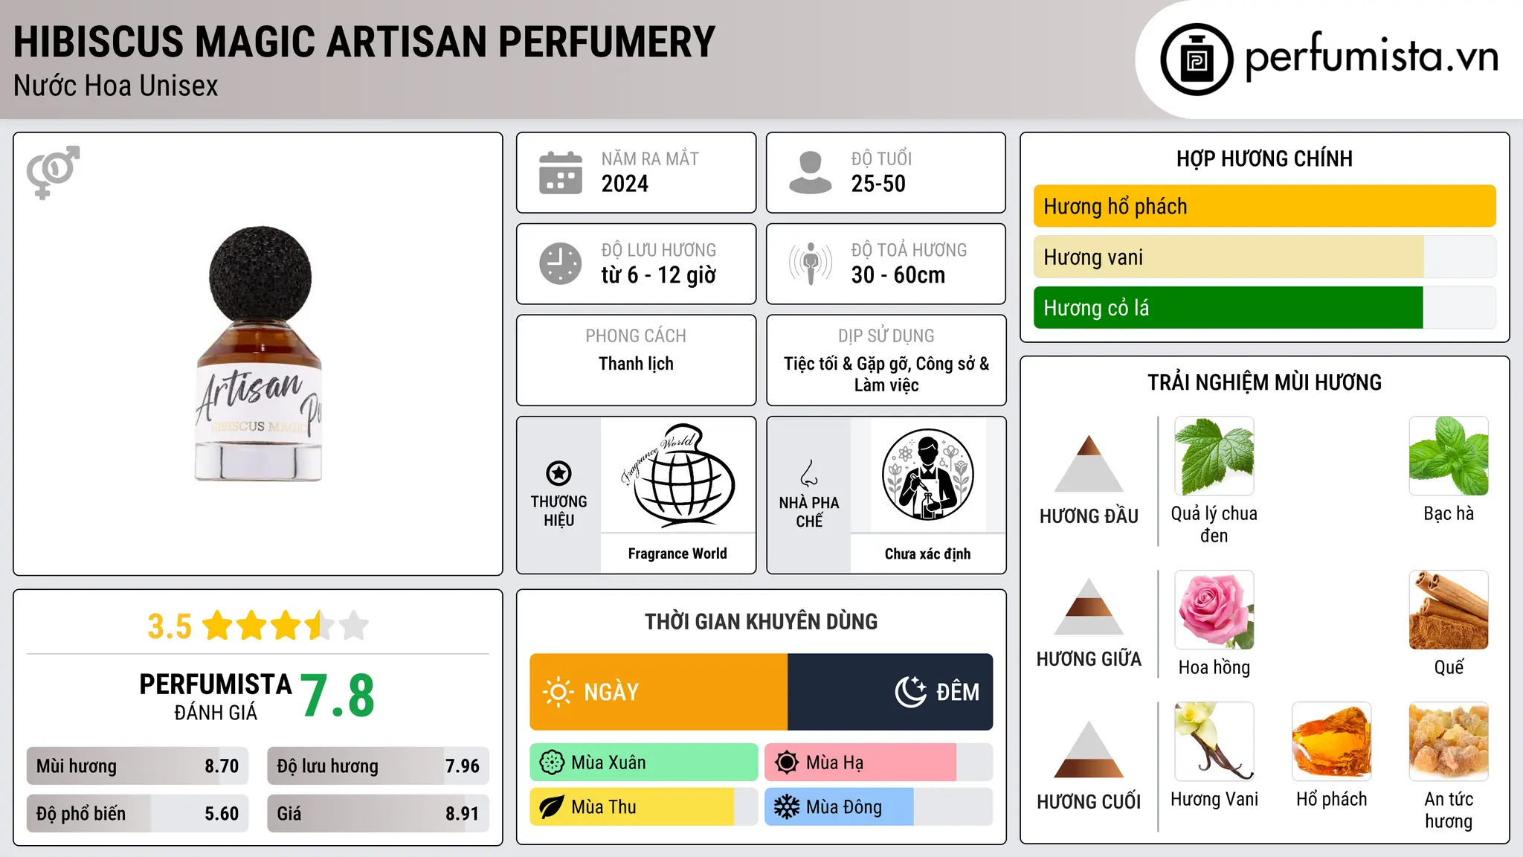Click the Độ phổ biến 5.60 score bar

pyautogui.click(x=138, y=813)
